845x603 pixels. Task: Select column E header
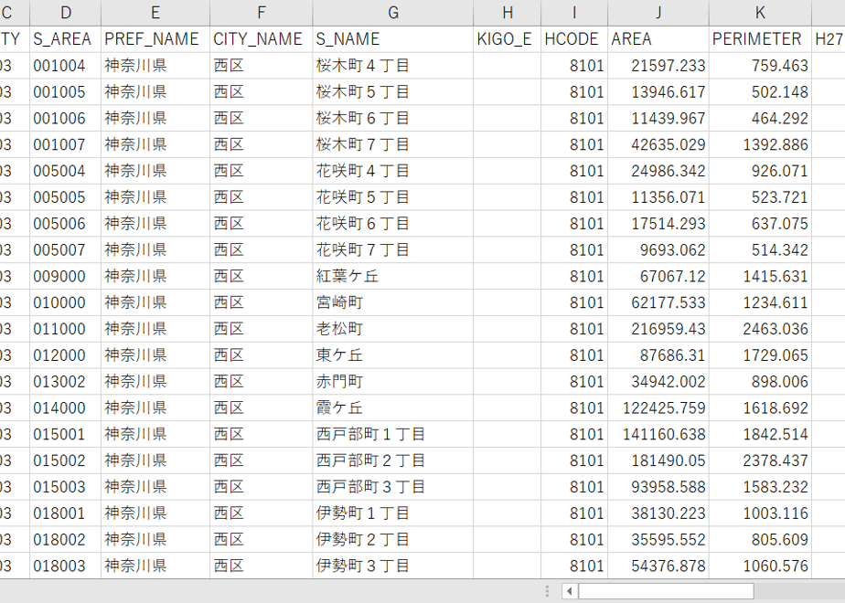(x=155, y=13)
